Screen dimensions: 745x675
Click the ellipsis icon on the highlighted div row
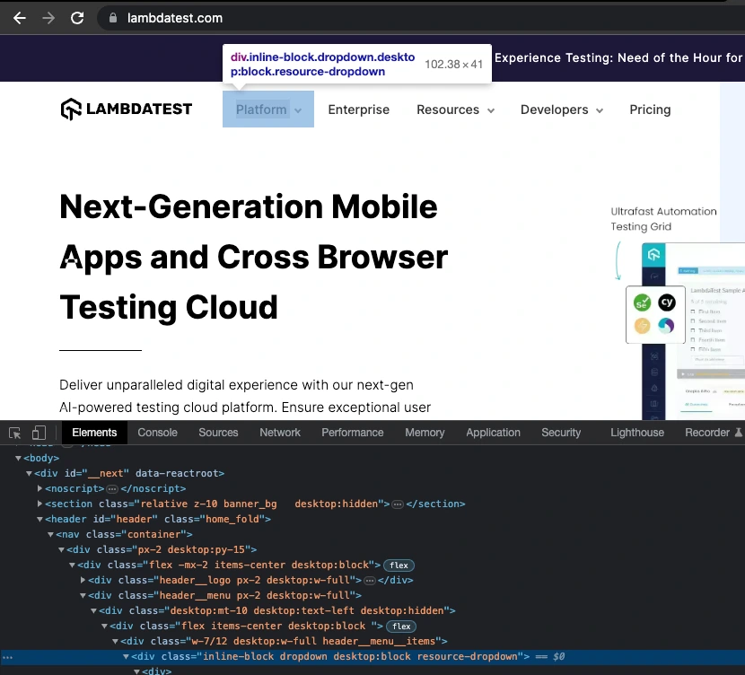point(7,656)
